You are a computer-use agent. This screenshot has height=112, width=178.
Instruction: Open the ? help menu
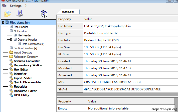click(x=26, y=6)
